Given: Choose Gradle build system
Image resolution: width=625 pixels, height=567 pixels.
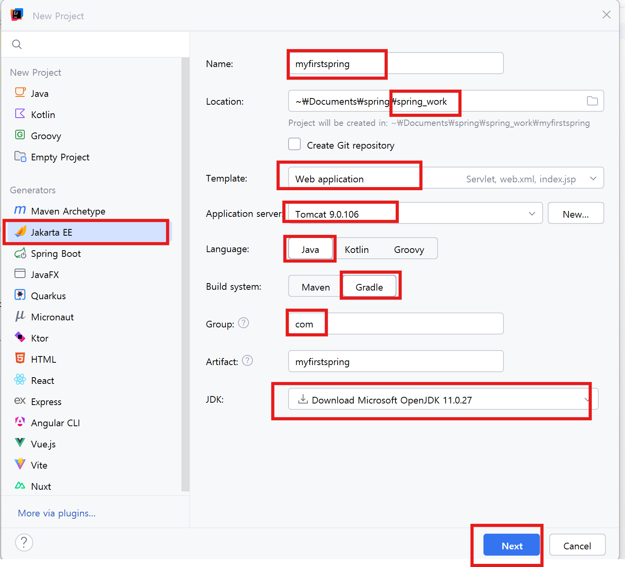Looking at the screenshot, I should pos(369,287).
